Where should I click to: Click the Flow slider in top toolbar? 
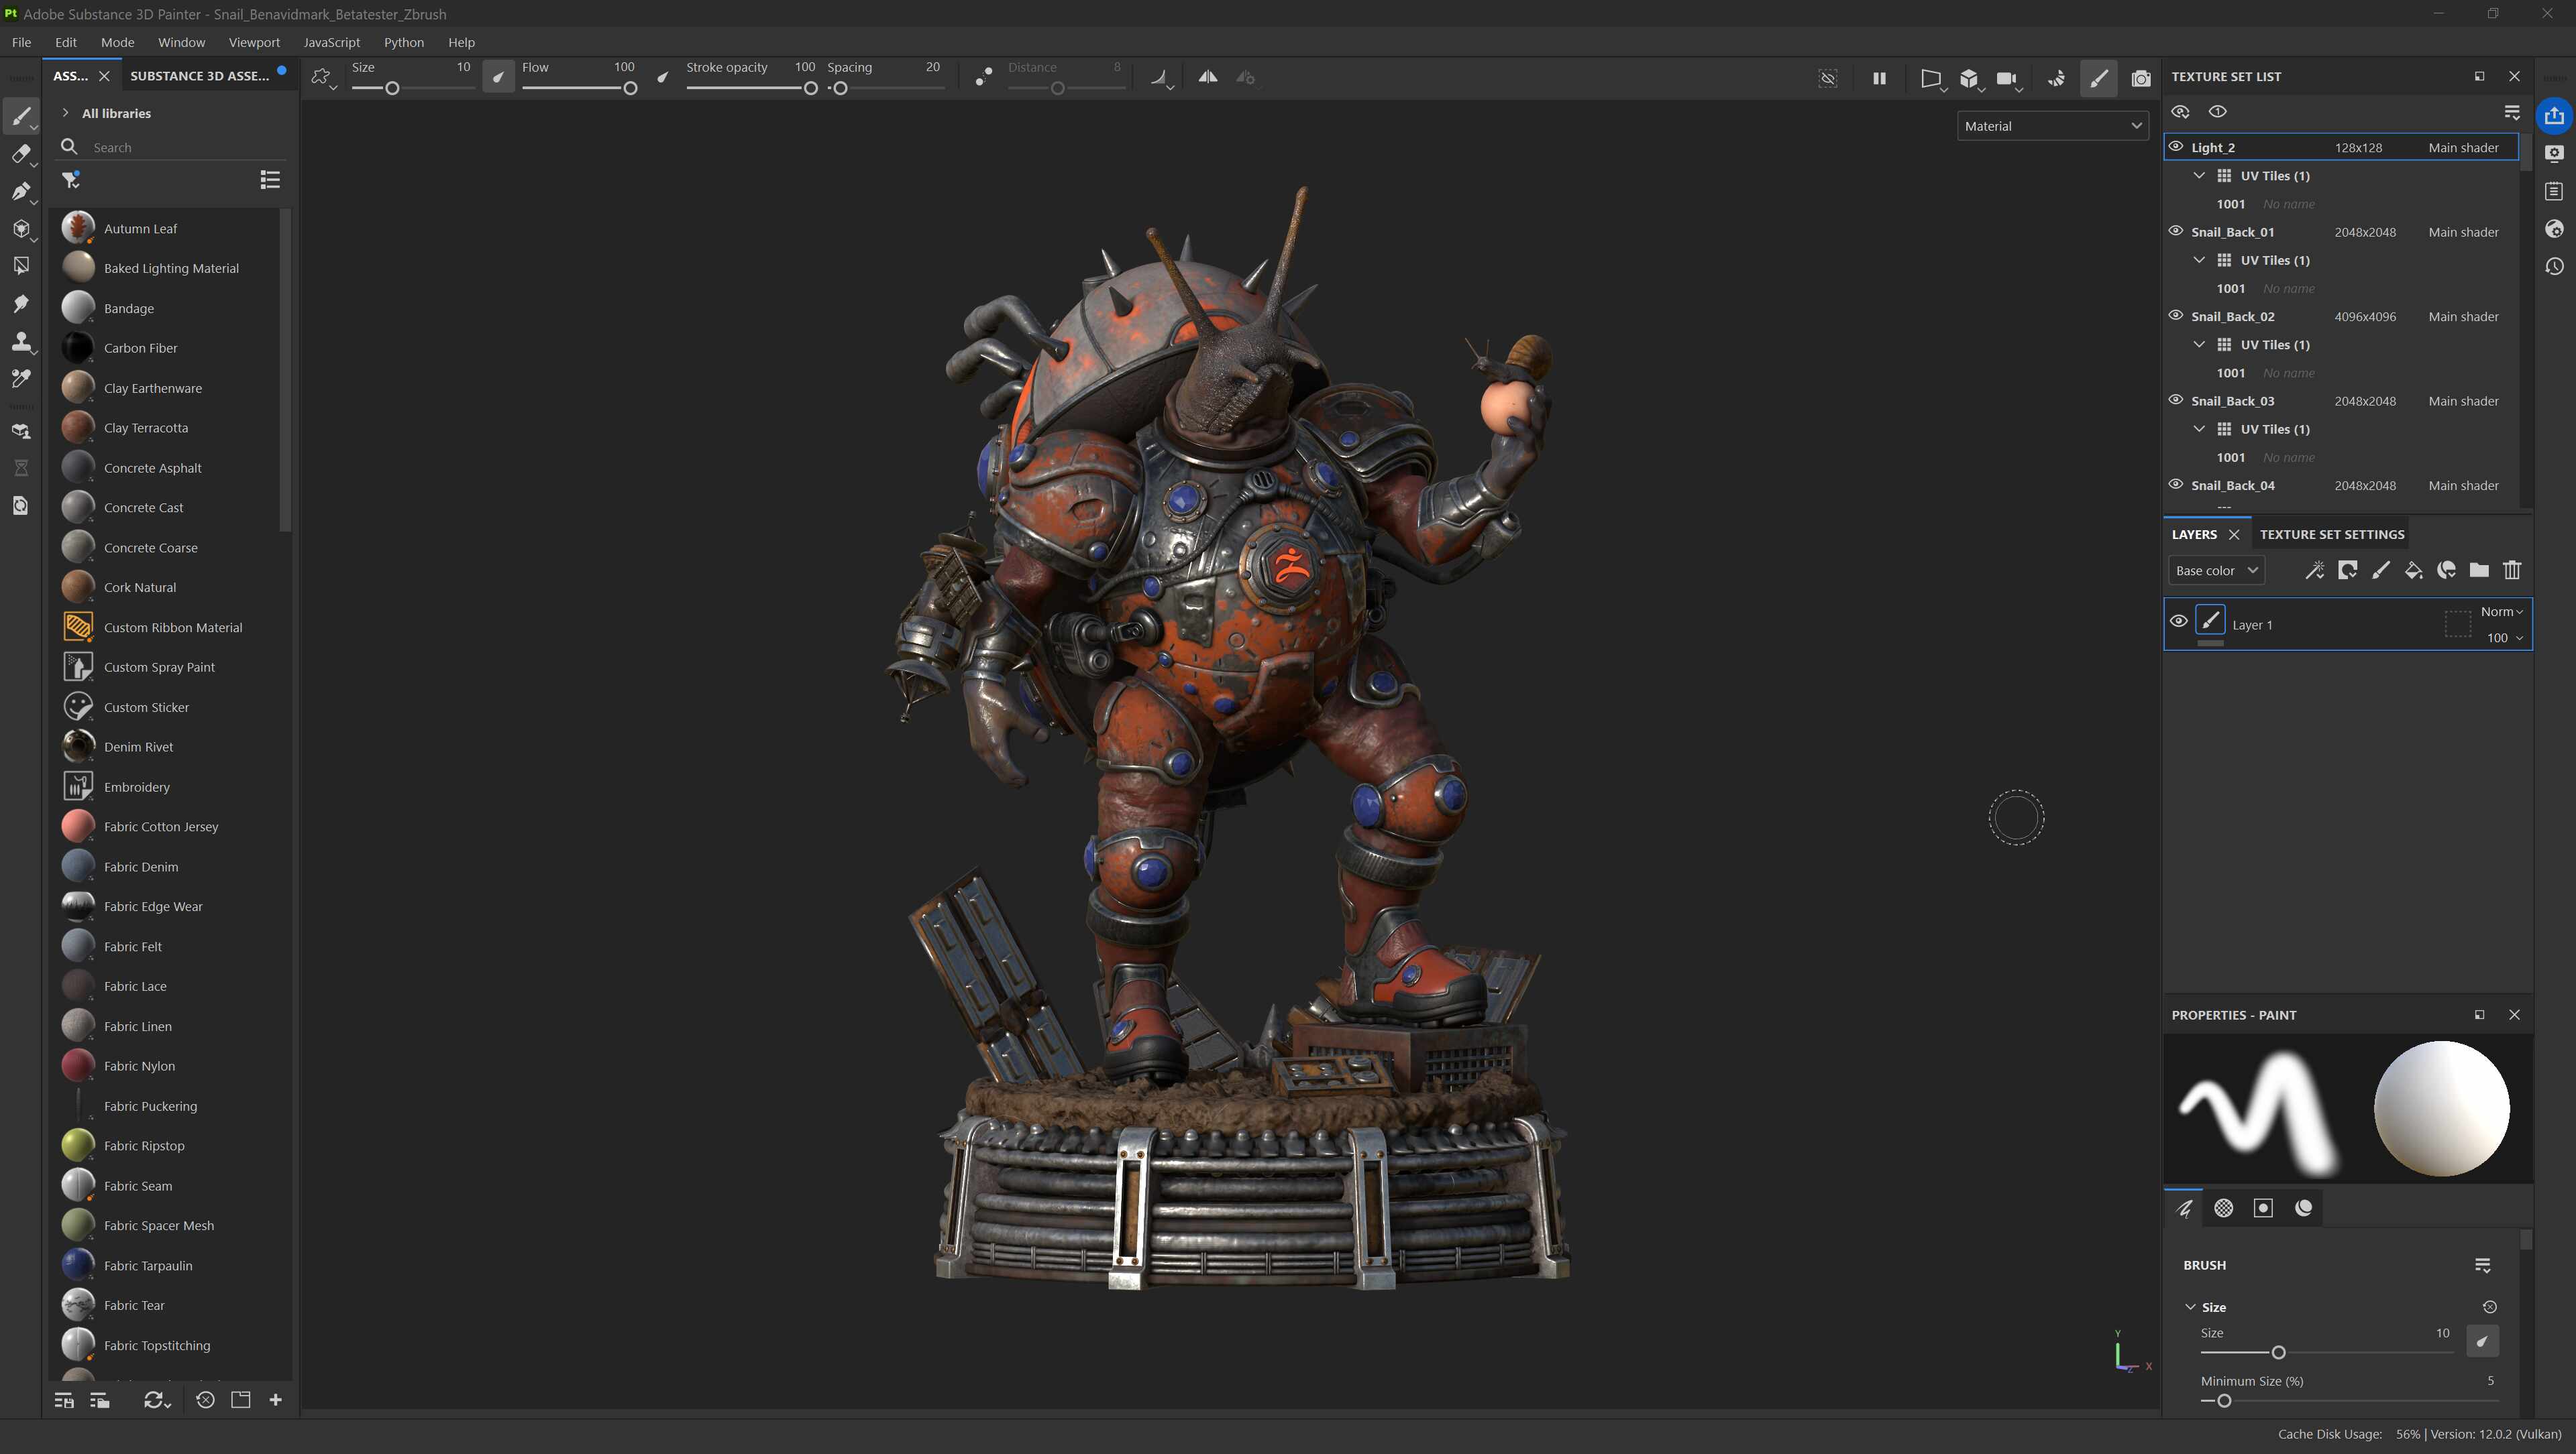coord(577,88)
